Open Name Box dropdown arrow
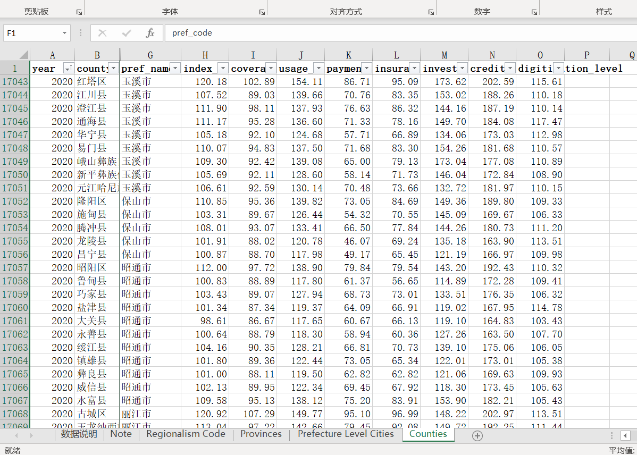 [x=64, y=33]
